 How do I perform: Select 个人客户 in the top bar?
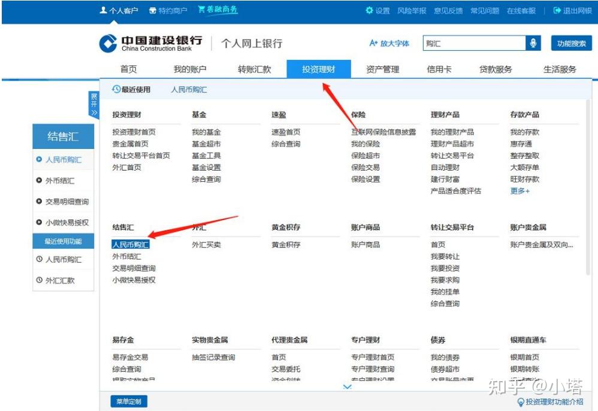119,11
